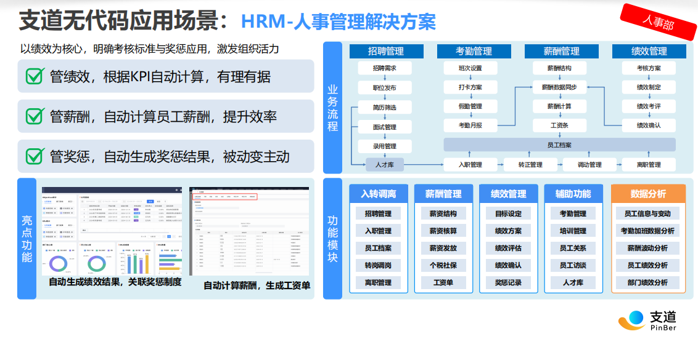Click the wide 员工档案 bar
The width and height of the screenshot is (698, 342).
[x=559, y=145]
